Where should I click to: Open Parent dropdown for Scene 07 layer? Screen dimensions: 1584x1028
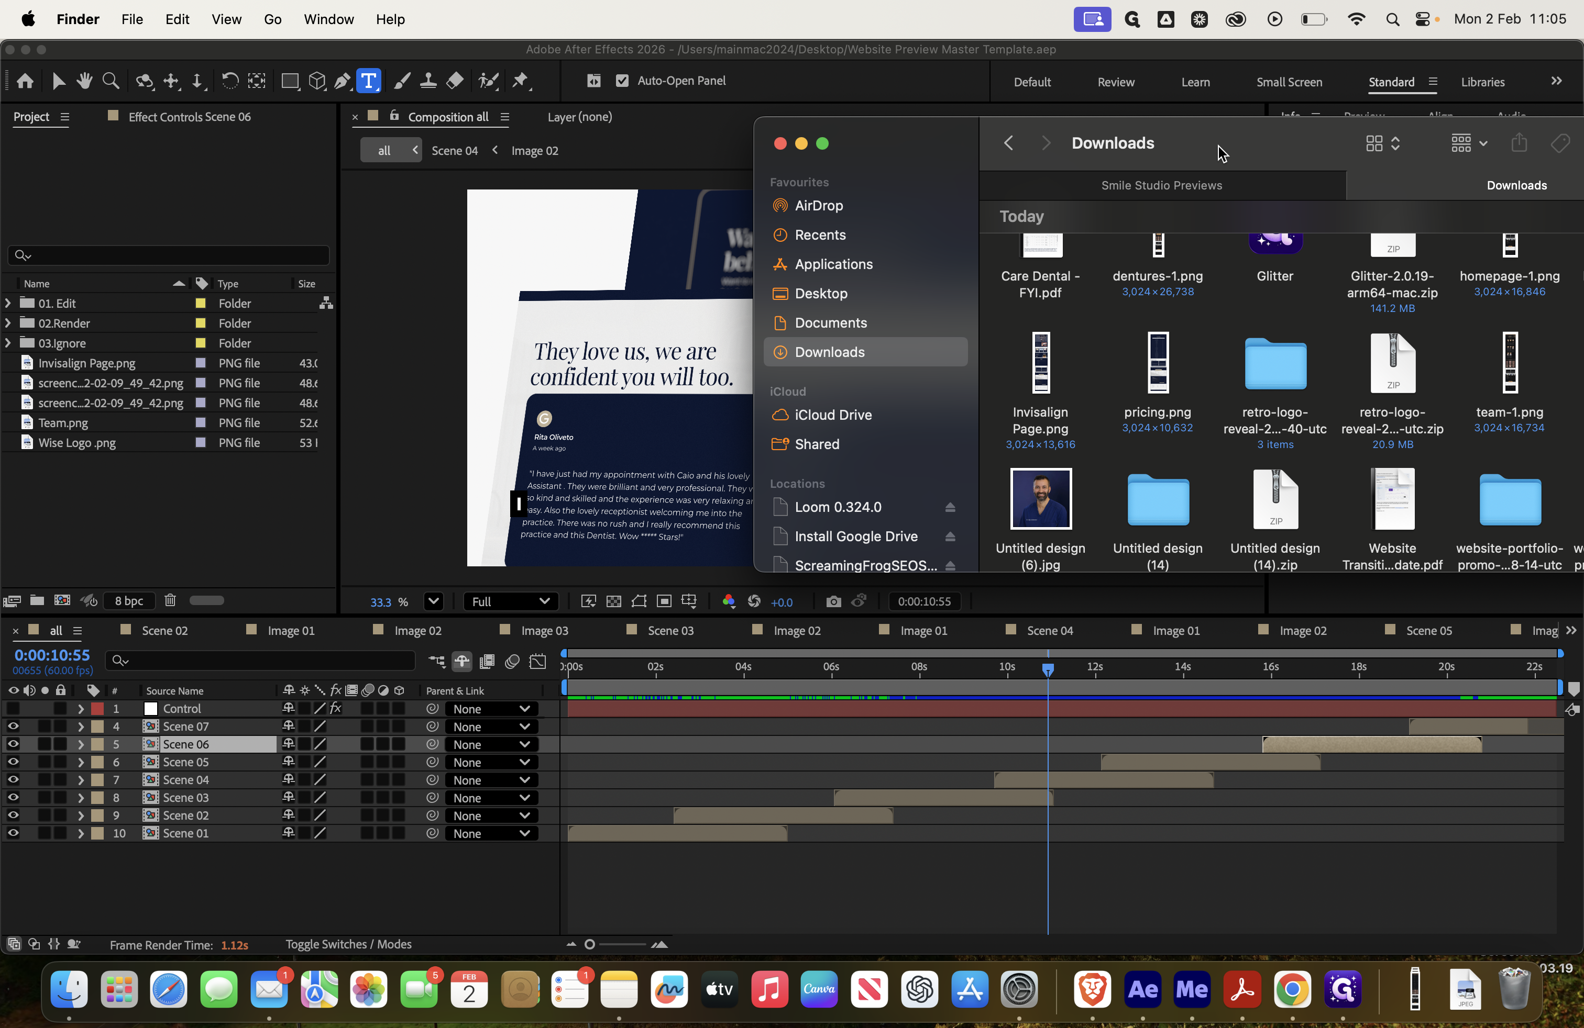coord(491,727)
